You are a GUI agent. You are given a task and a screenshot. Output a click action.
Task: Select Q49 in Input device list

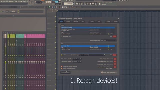point(88,48)
